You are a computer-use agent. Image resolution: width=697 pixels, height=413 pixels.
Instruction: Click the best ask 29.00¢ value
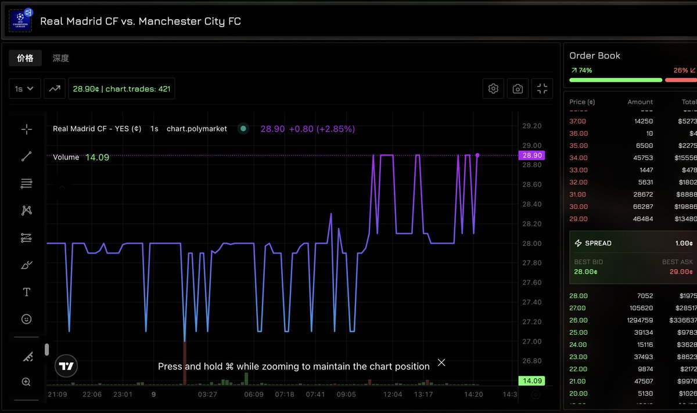[682, 271]
